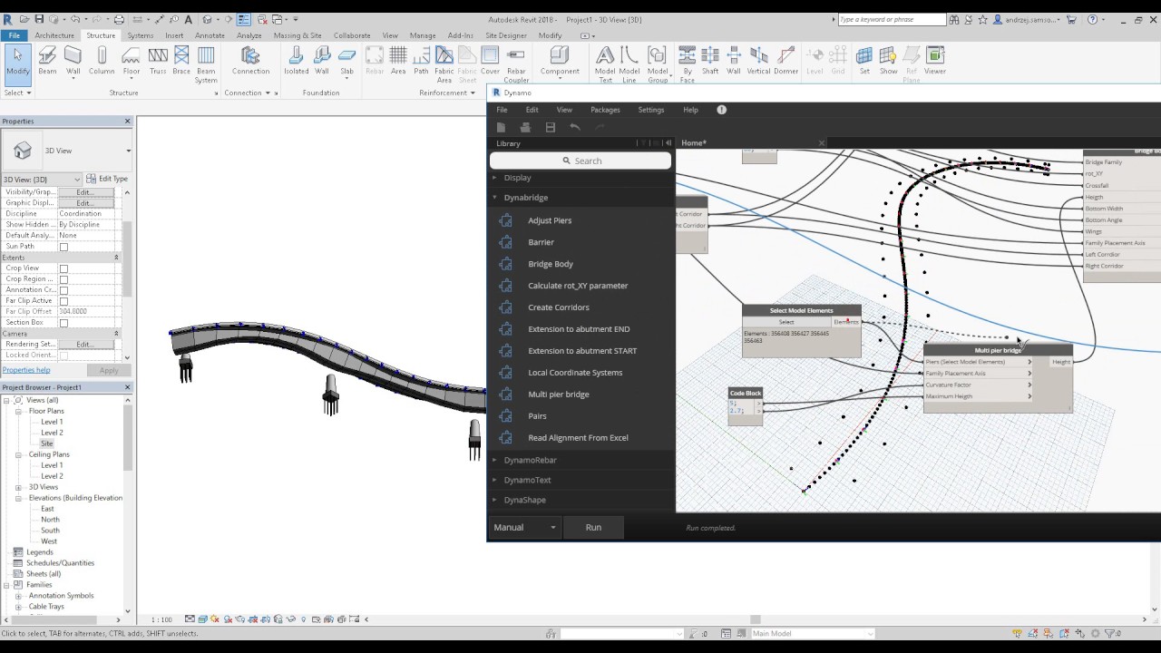The image size is (1161, 653).
Task: Open the Dynamo Packages menu
Action: (x=605, y=110)
